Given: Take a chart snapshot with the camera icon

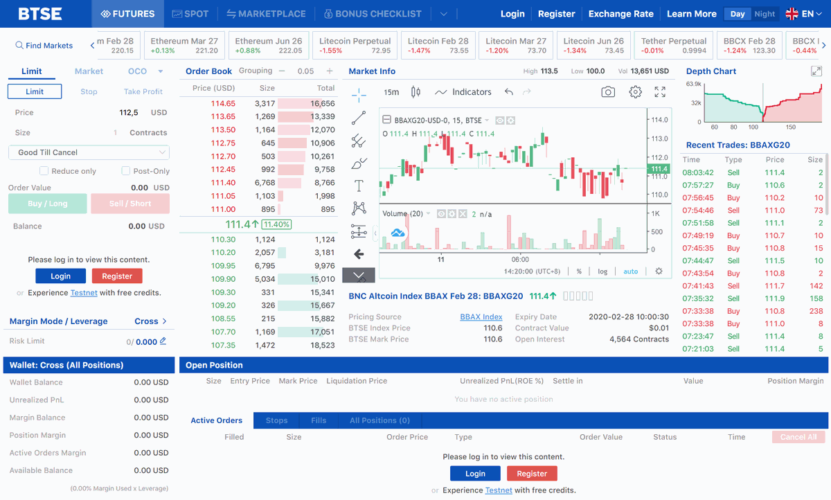Looking at the screenshot, I should tap(608, 92).
